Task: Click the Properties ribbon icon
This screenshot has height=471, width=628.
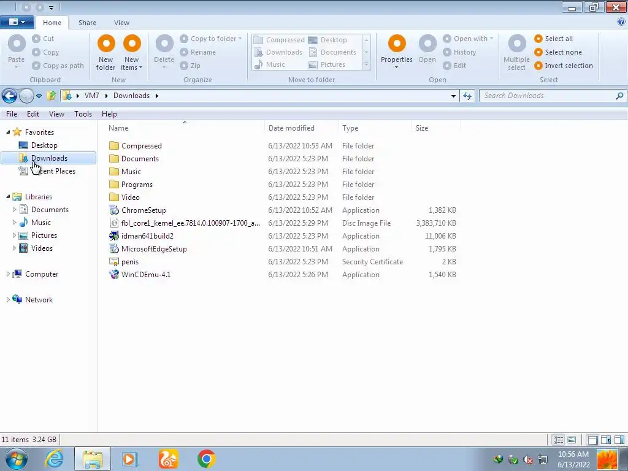Action: pyautogui.click(x=397, y=44)
